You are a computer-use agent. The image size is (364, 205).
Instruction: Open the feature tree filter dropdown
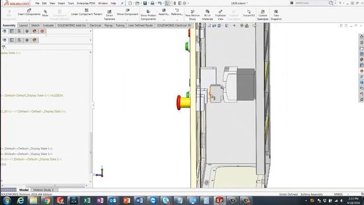click(4, 47)
